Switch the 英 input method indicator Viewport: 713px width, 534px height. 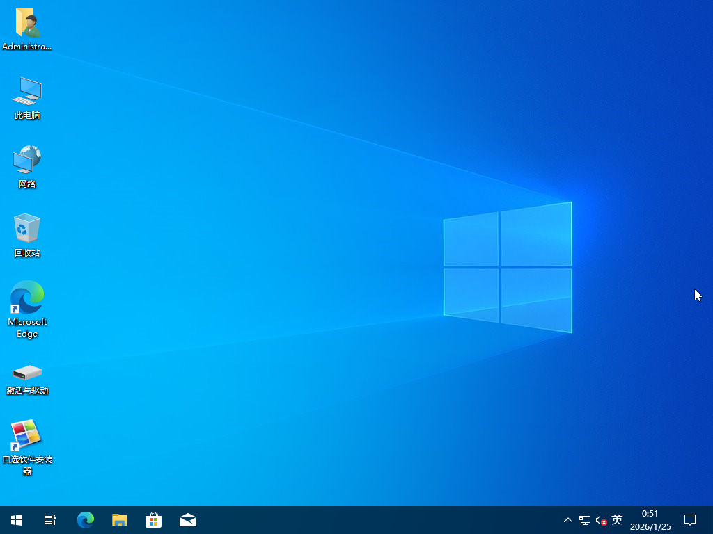click(x=616, y=519)
